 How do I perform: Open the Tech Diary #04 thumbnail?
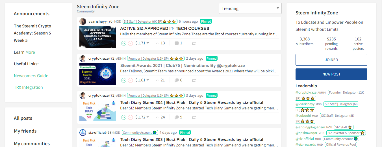(98, 111)
